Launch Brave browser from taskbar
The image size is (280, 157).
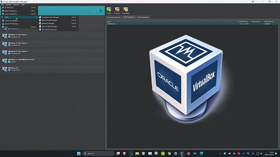124,154
